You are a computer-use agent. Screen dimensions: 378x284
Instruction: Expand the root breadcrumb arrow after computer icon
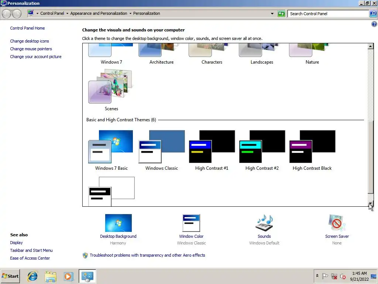click(x=37, y=14)
